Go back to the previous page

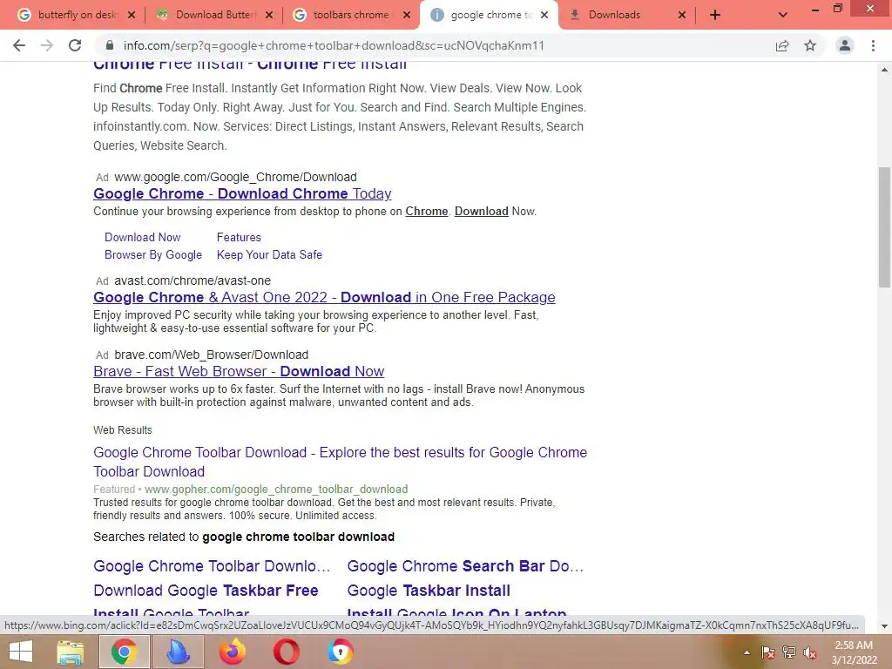19,45
